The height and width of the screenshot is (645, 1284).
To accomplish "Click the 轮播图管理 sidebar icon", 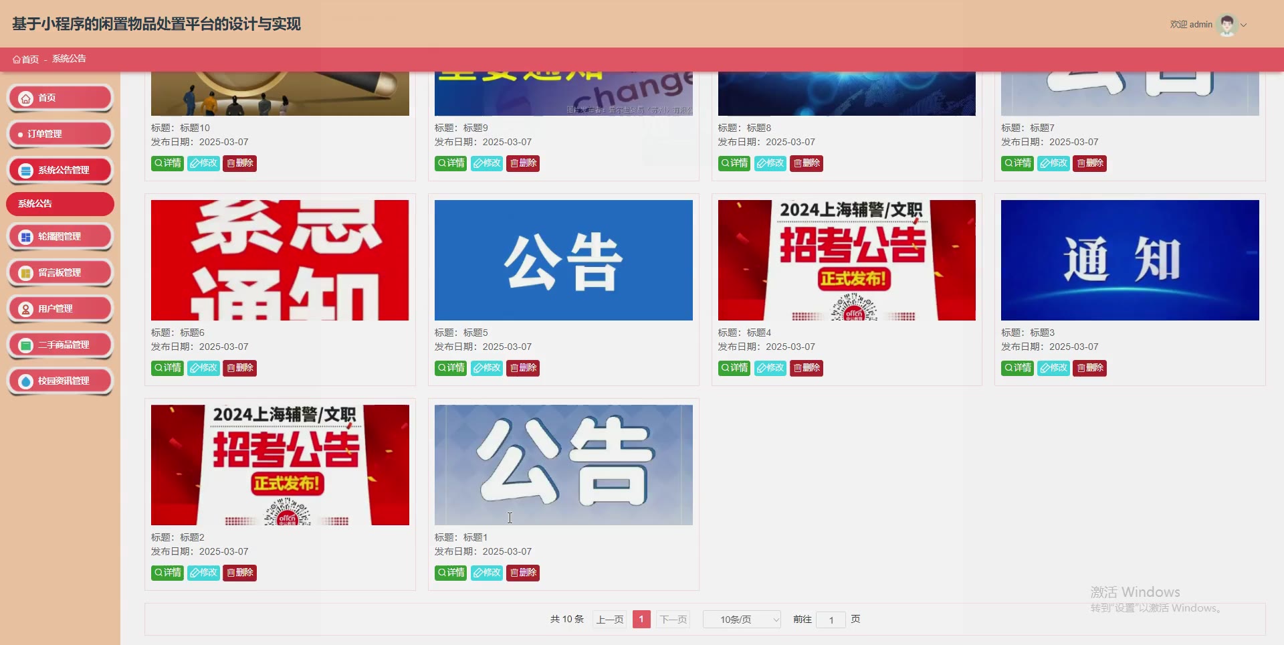I will pos(25,237).
